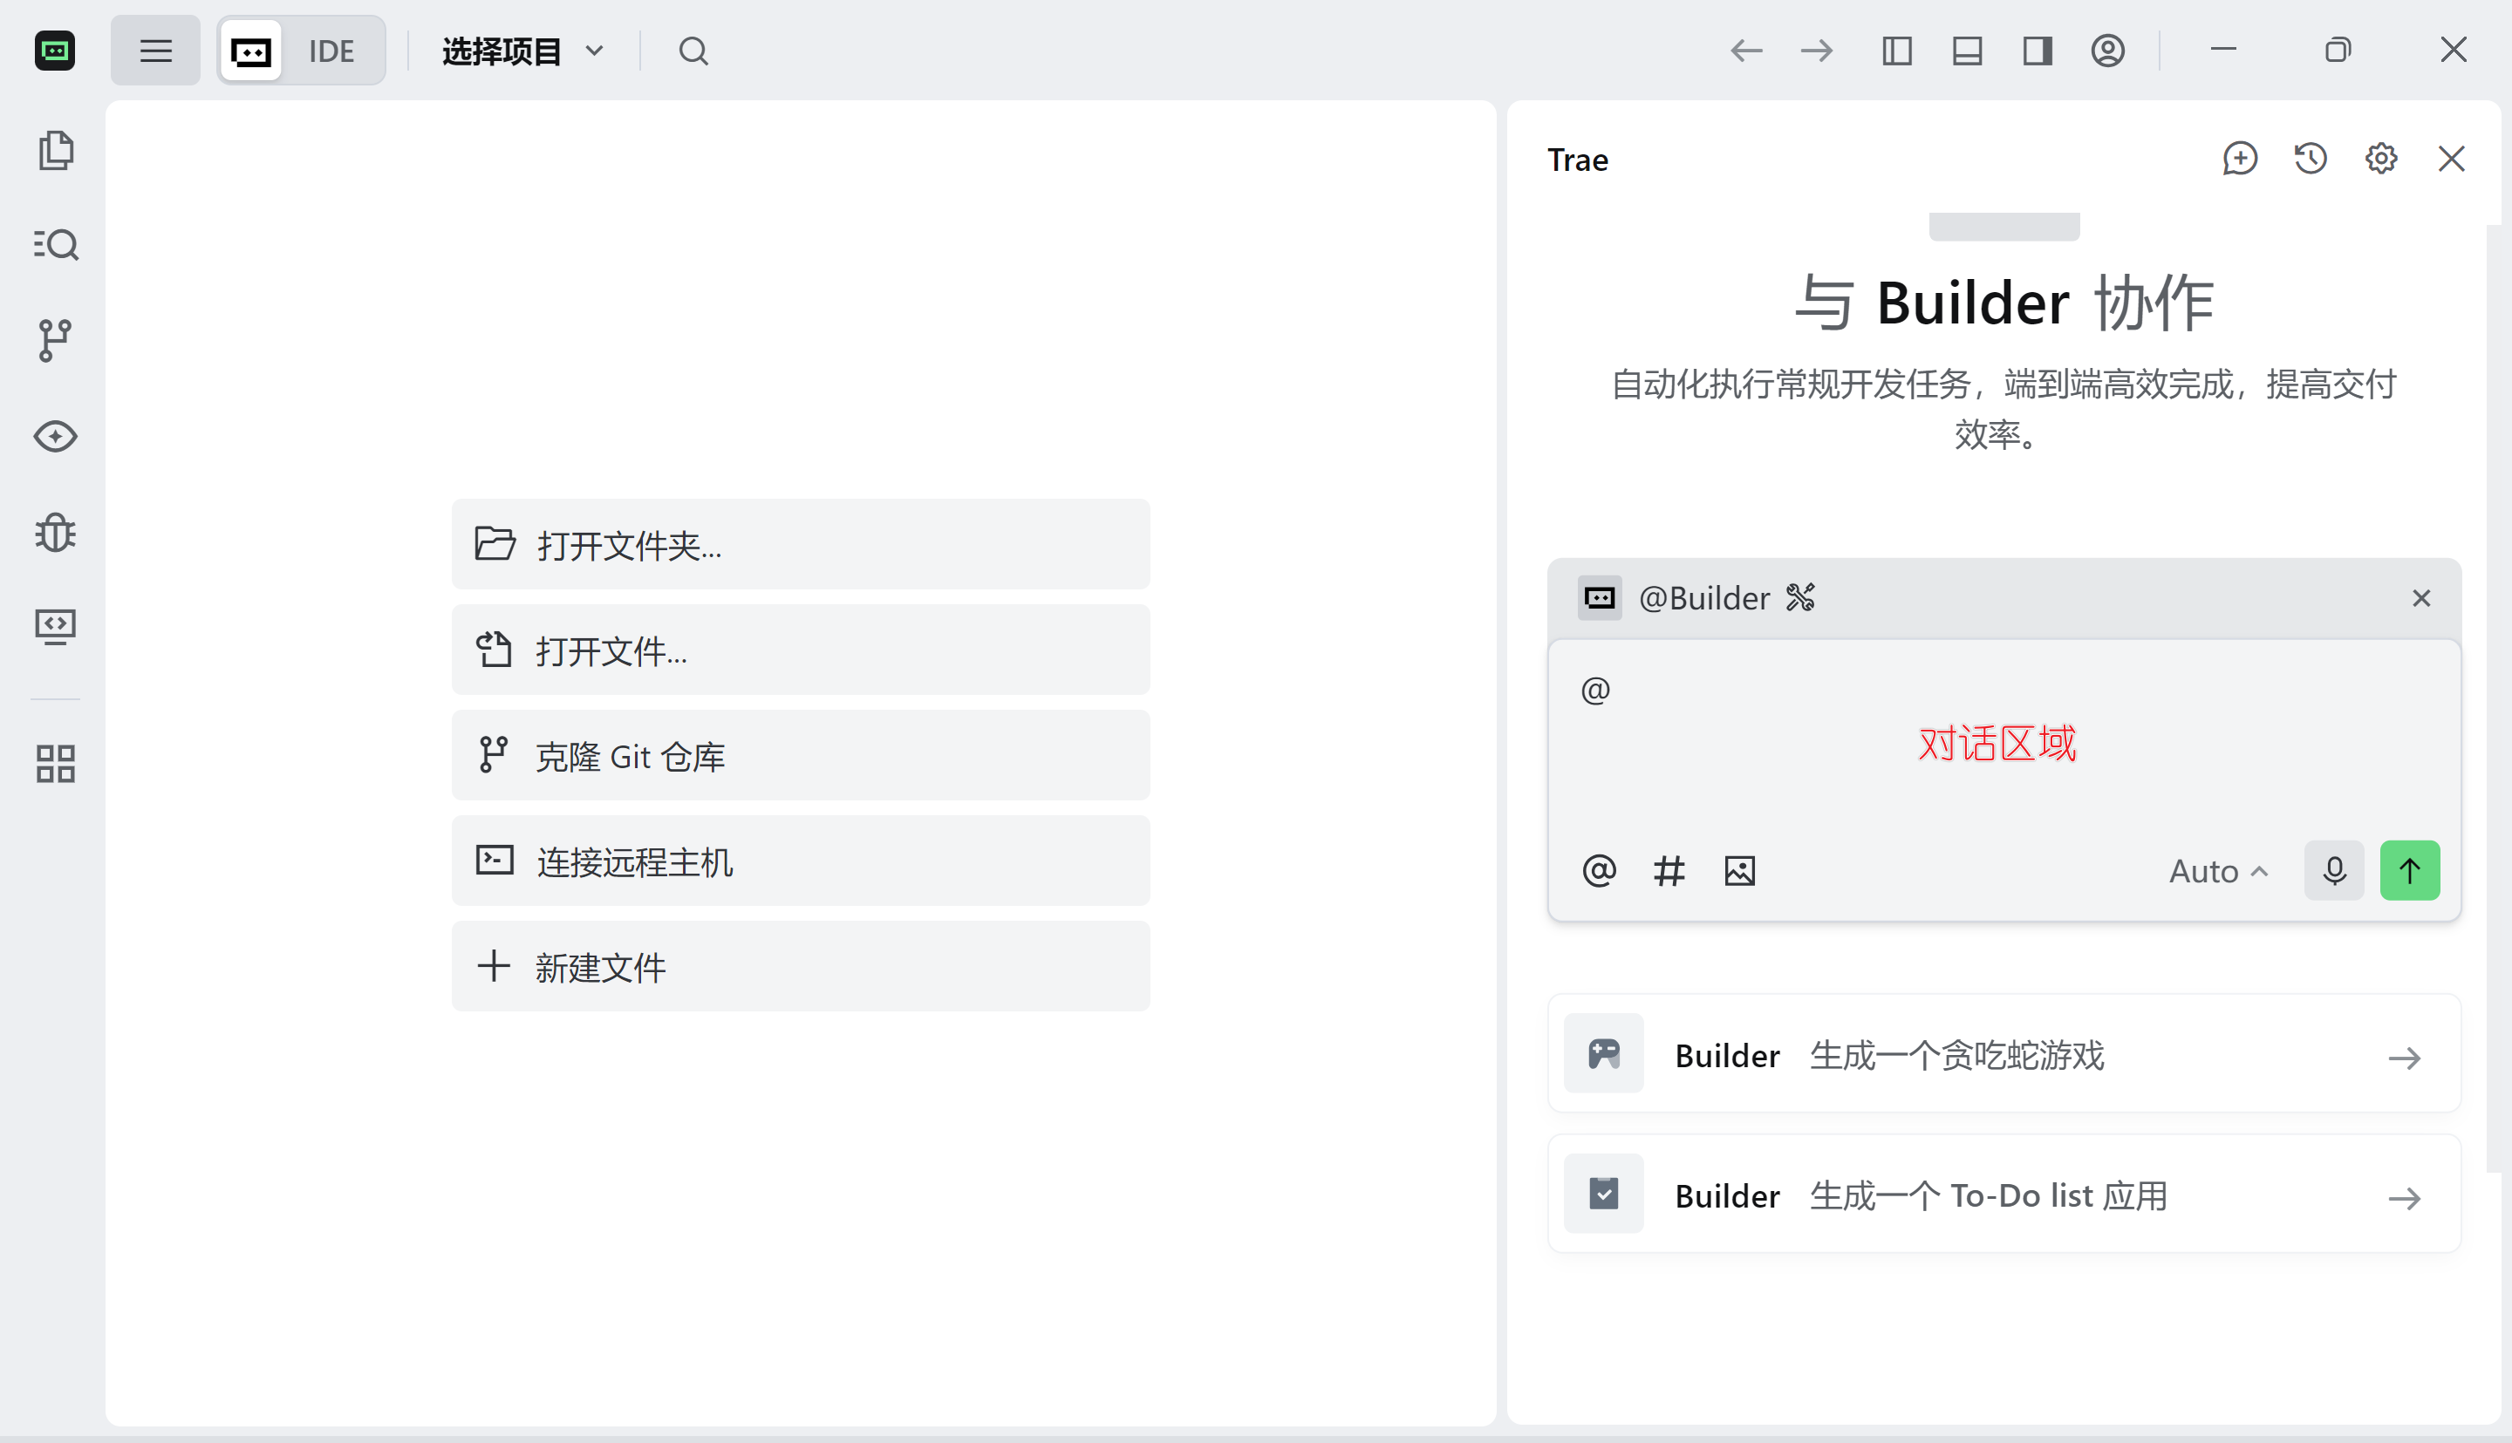Click the checkbox icon on To-Do card

tap(1604, 1194)
